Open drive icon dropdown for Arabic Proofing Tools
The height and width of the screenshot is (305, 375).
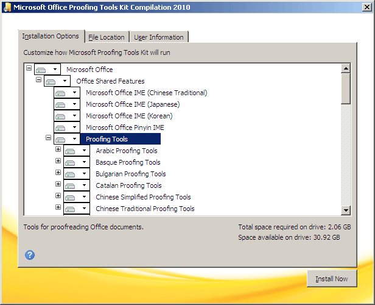coord(77,151)
